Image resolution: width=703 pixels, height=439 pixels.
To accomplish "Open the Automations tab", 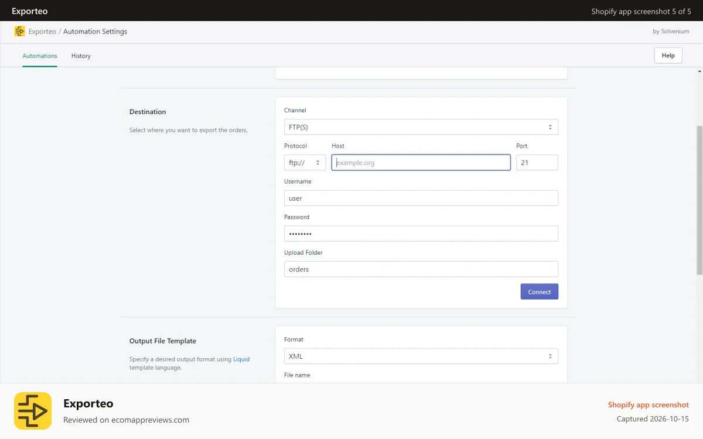I will tap(40, 56).
